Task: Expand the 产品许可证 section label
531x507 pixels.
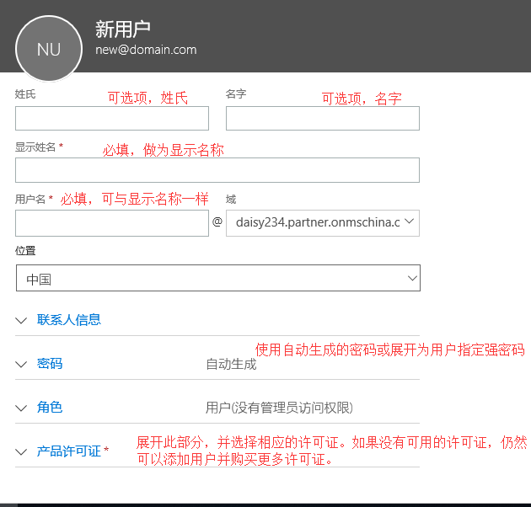Action: [69, 451]
